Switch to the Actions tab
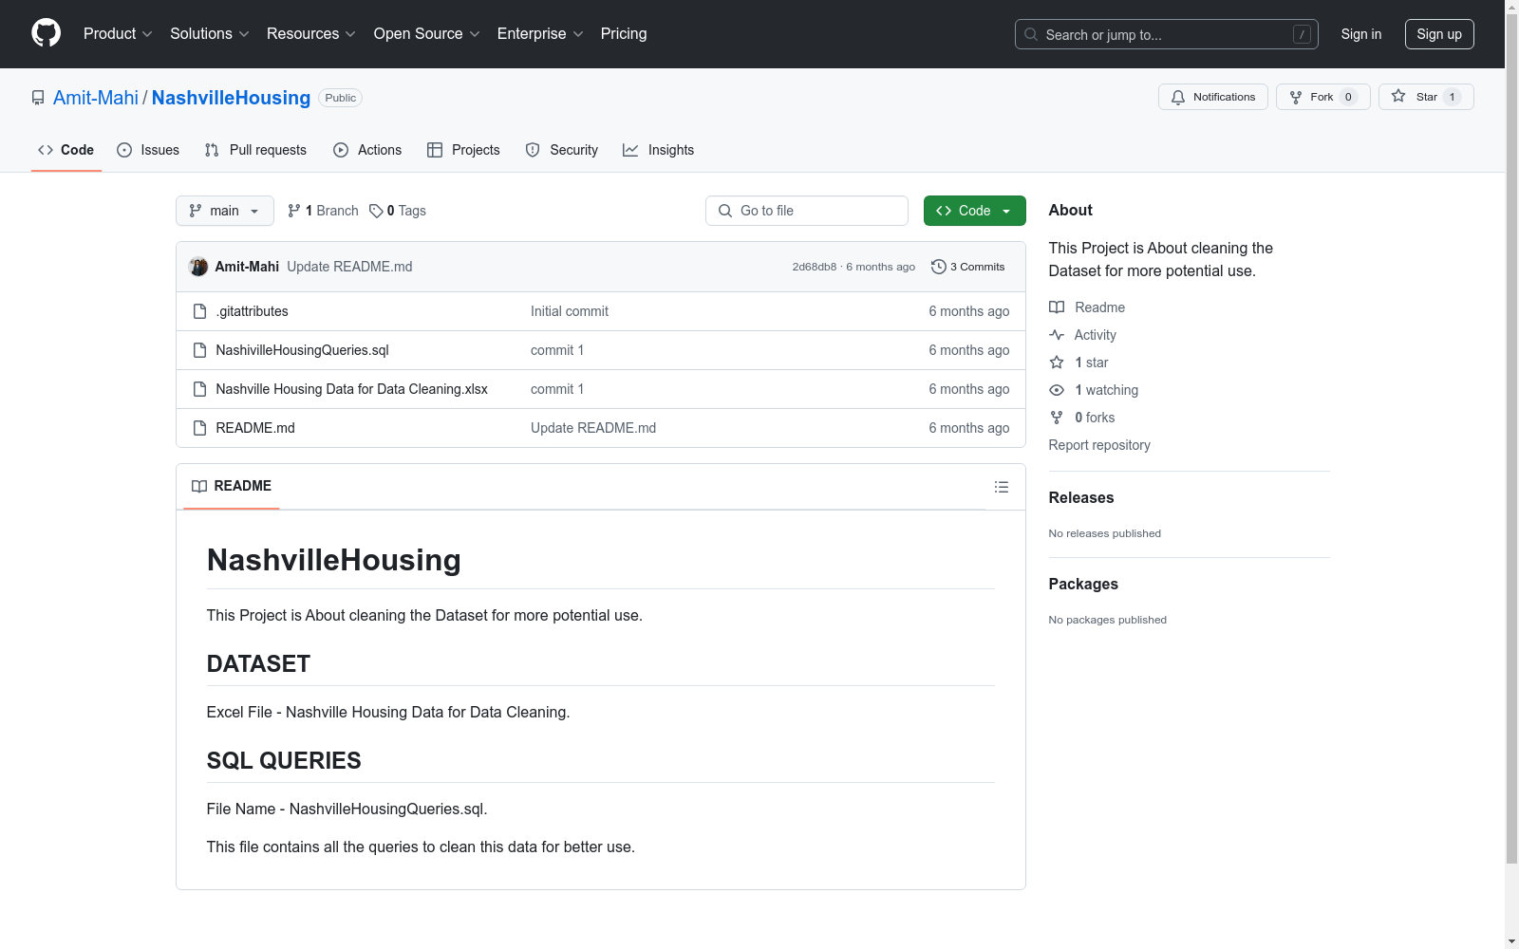 pyautogui.click(x=367, y=150)
